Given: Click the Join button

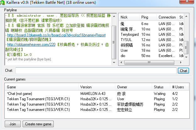Looking at the screenshot, I should (x=13, y=124).
